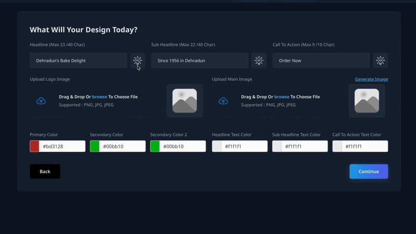Open the Secondary Color 2 green swatch
This screenshot has height=234, width=416.
point(155,146)
